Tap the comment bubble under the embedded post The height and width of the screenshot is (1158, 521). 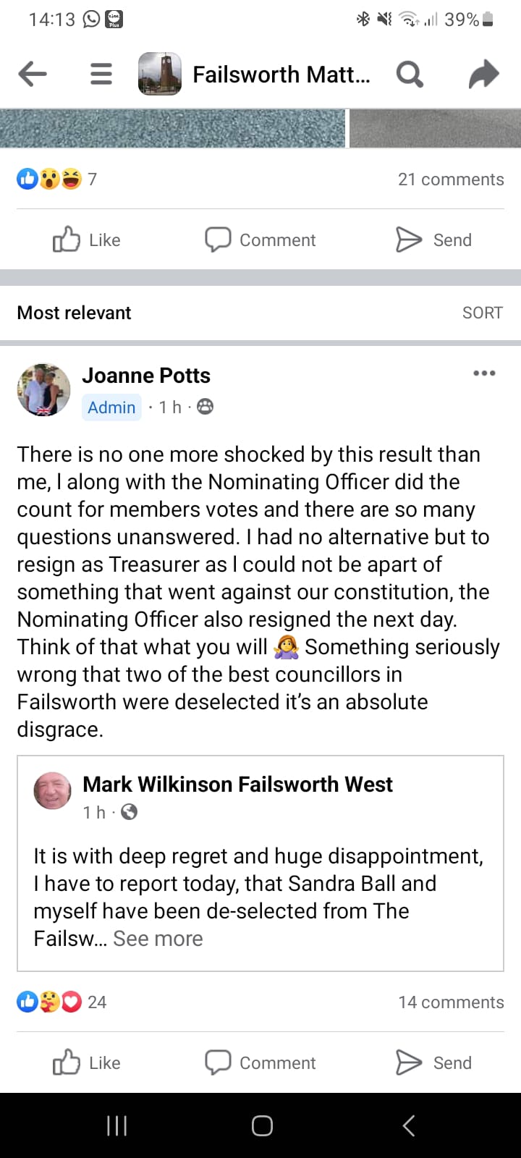pyautogui.click(x=260, y=1062)
